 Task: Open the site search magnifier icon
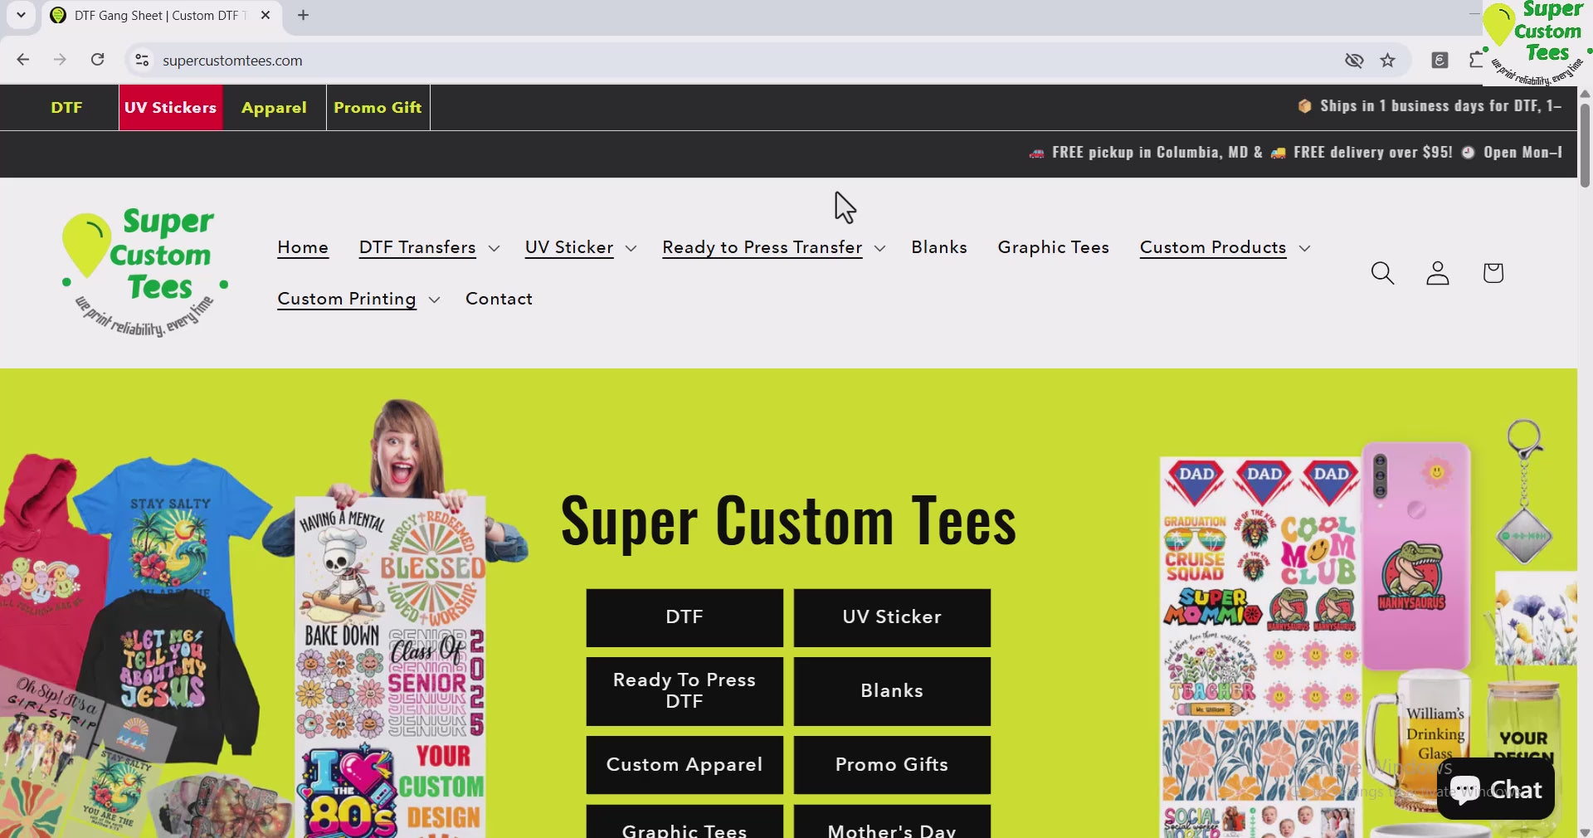tap(1382, 273)
